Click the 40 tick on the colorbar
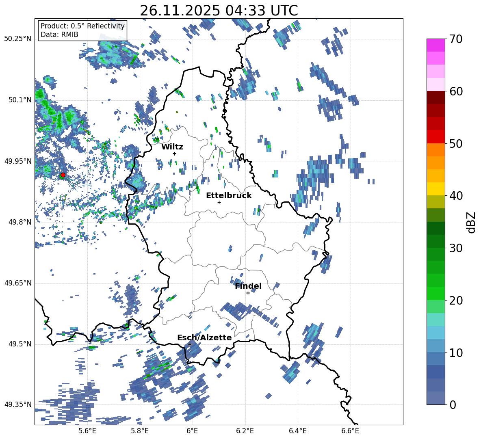Viewport: 481px width, 439px height. click(456, 196)
